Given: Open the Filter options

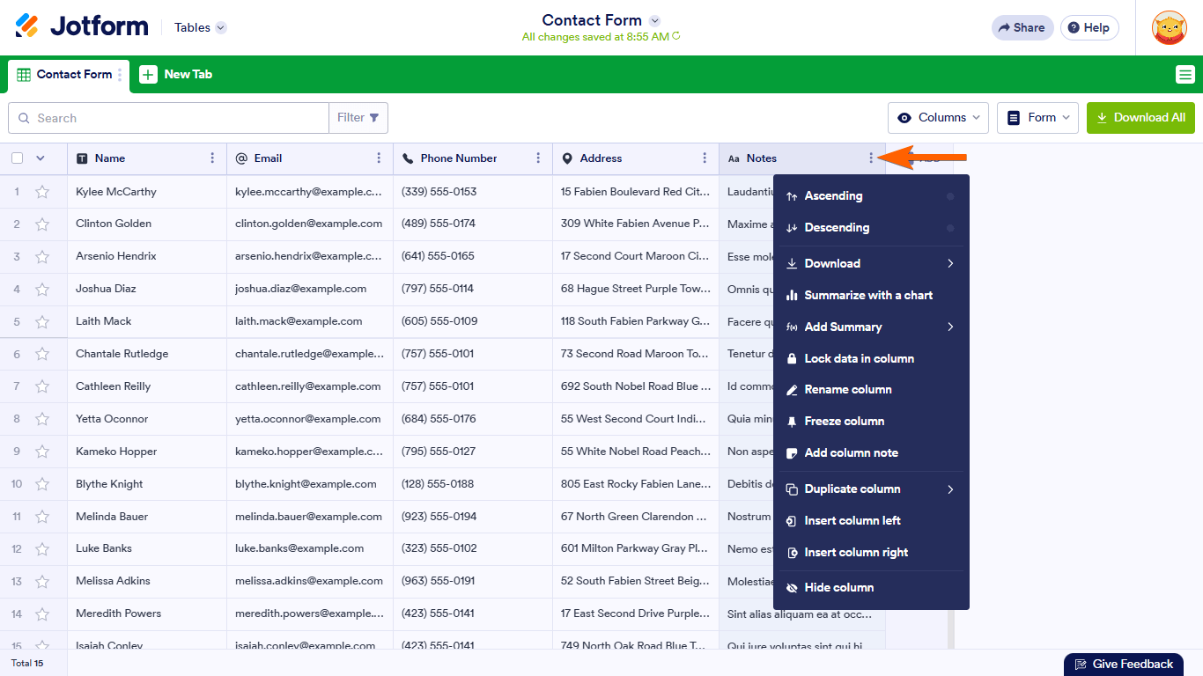Looking at the screenshot, I should (358, 118).
